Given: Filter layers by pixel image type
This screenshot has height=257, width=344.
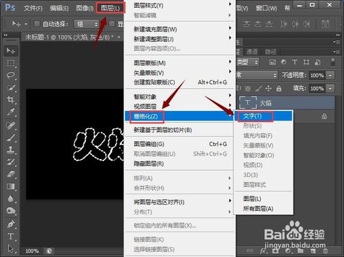Looking at the screenshot, I should point(272,62).
